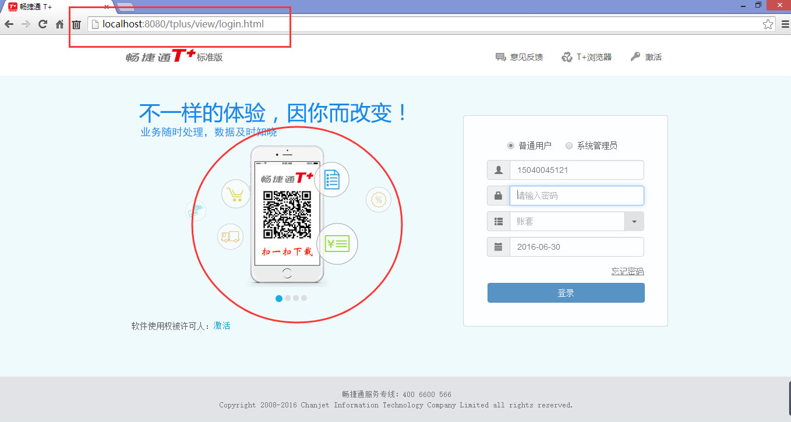Open the browser home page

click(59, 24)
